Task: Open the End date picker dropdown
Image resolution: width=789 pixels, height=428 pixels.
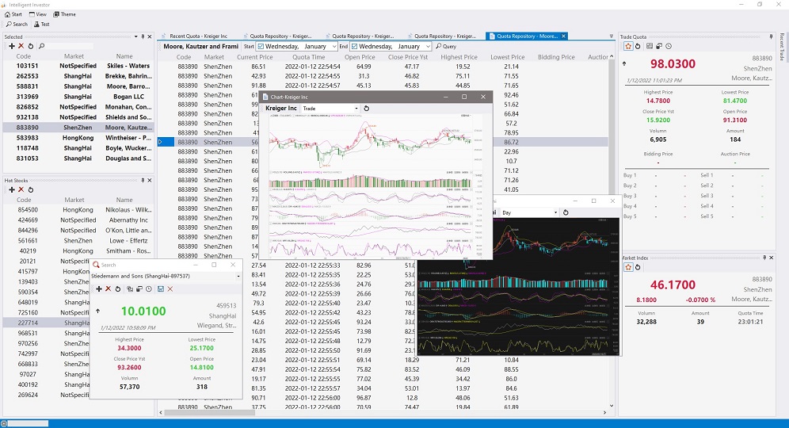Action: pos(428,46)
